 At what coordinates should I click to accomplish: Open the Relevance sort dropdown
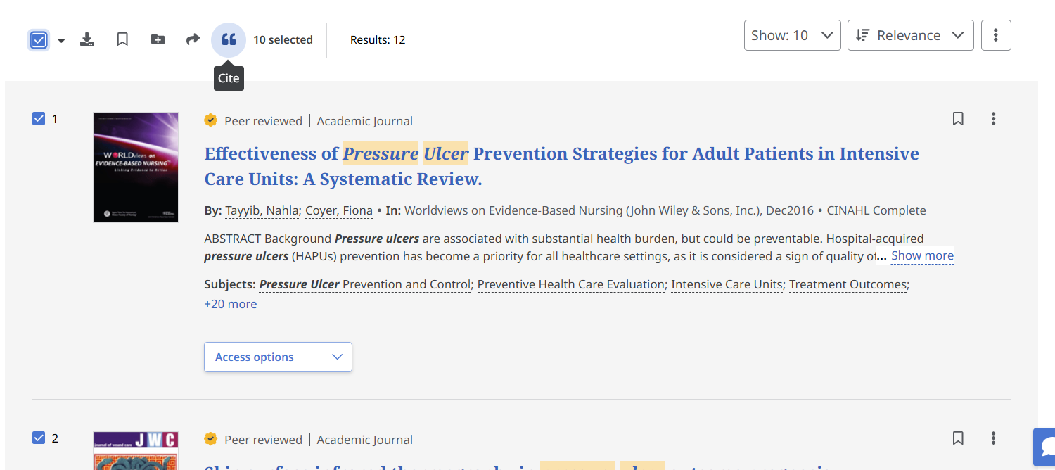[x=910, y=35]
